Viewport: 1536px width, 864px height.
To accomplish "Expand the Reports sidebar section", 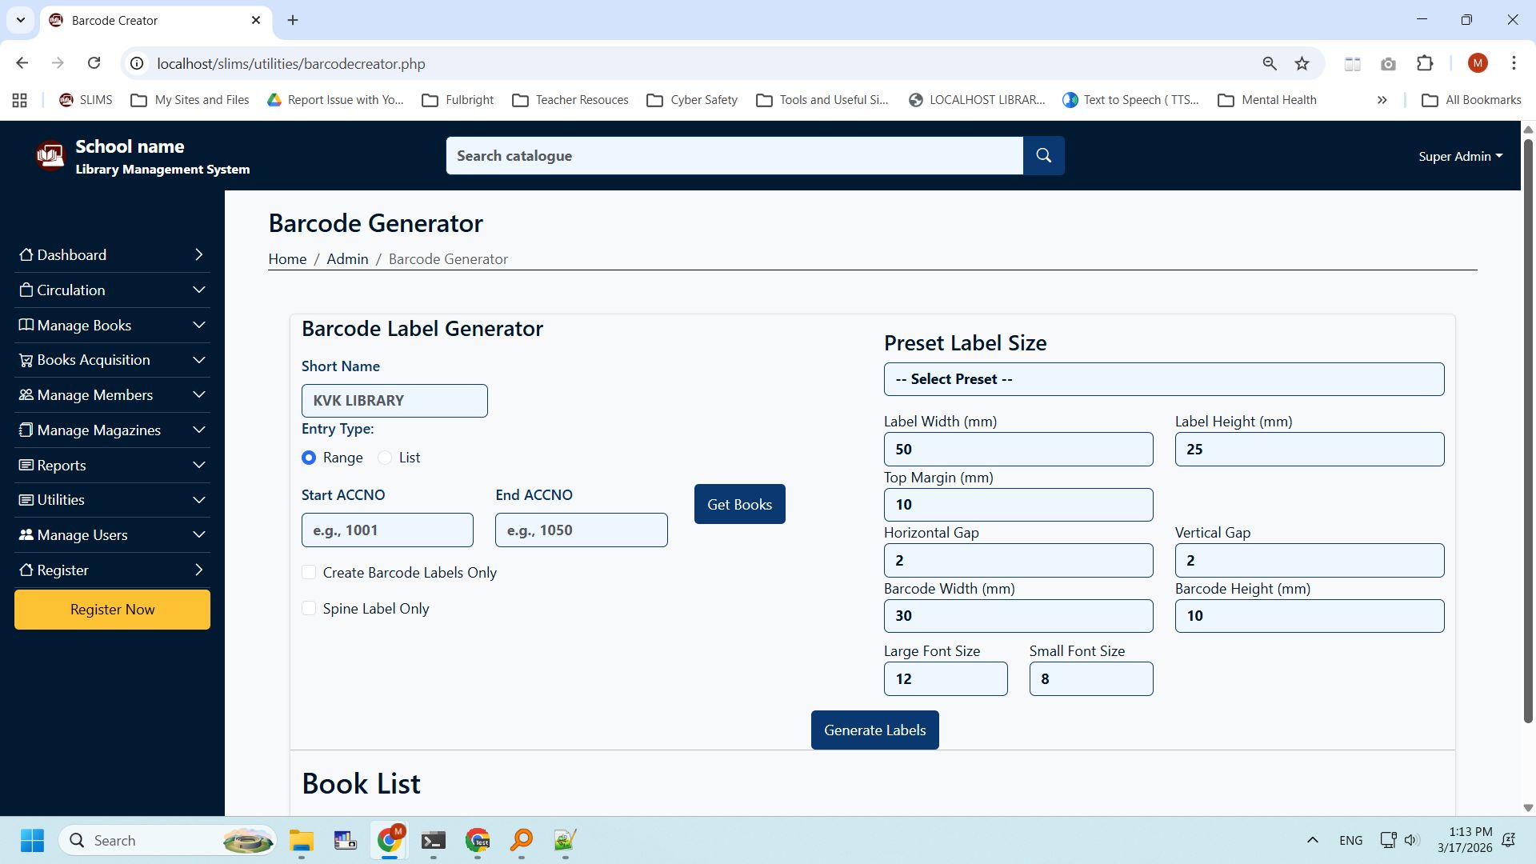I will (x=112, y=465).
